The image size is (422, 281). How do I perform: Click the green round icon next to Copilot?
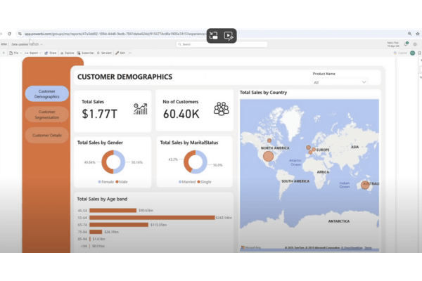coord(413,53)
